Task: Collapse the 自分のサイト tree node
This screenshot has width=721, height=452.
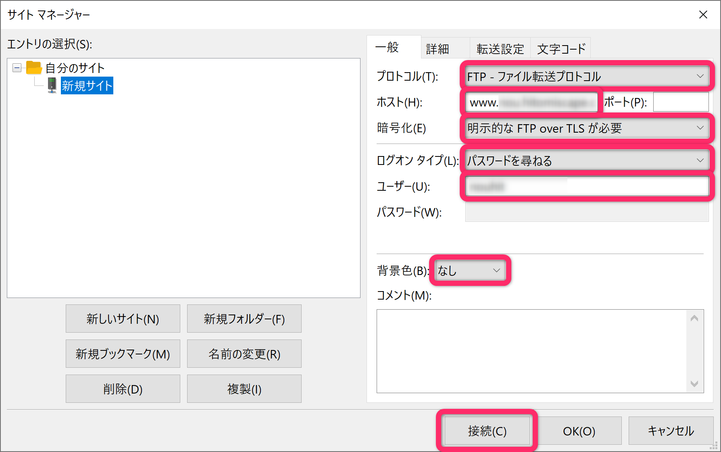Action: point(17,68)
